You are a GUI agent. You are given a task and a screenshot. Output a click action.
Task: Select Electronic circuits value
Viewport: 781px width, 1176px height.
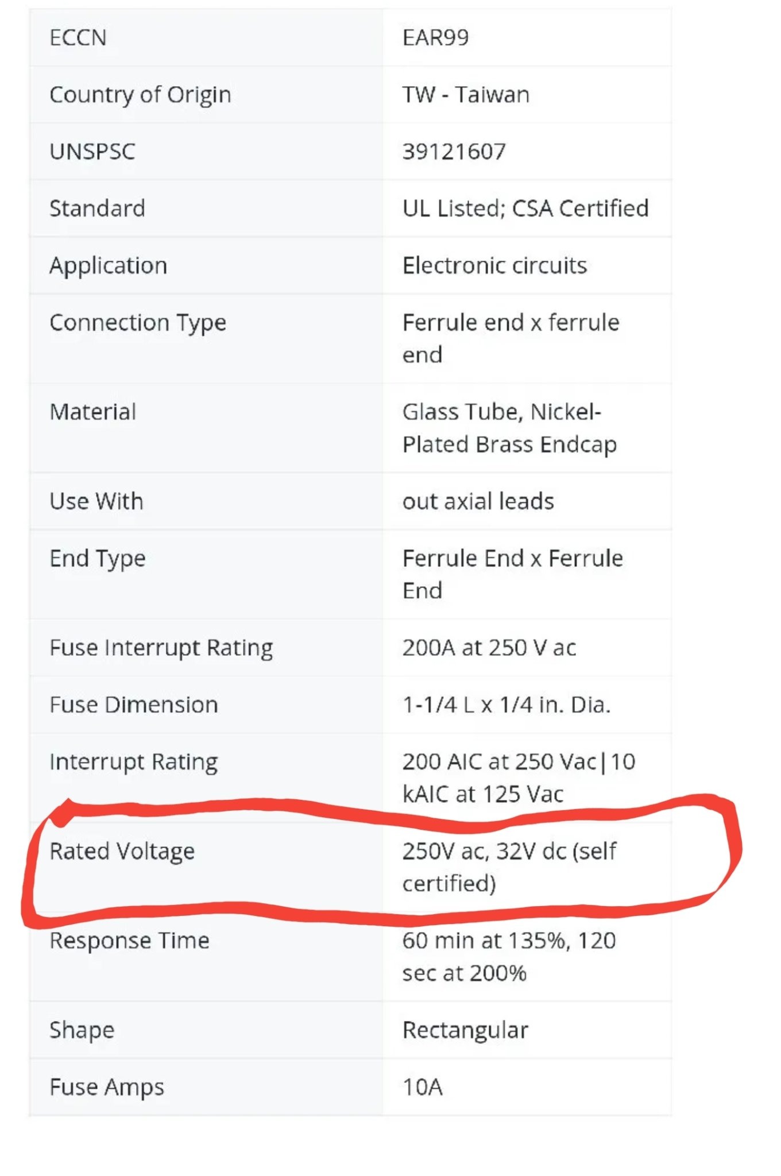494,266
